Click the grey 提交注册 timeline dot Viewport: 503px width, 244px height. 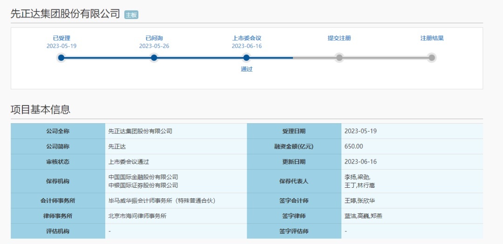coord(339,58)
